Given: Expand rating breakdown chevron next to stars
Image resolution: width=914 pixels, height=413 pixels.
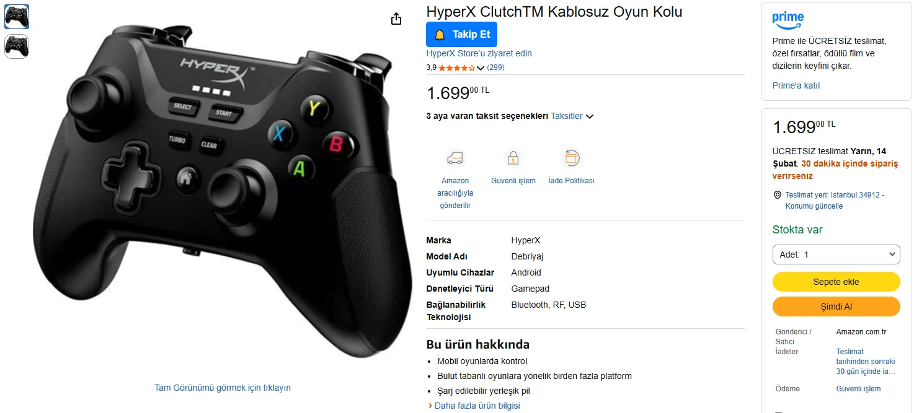Looking at the screenshot, I should point(481,68).
